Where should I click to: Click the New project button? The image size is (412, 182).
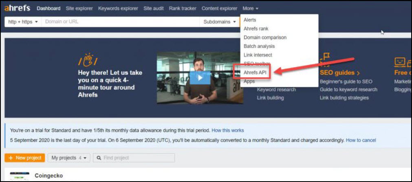[x=25, y=158]
